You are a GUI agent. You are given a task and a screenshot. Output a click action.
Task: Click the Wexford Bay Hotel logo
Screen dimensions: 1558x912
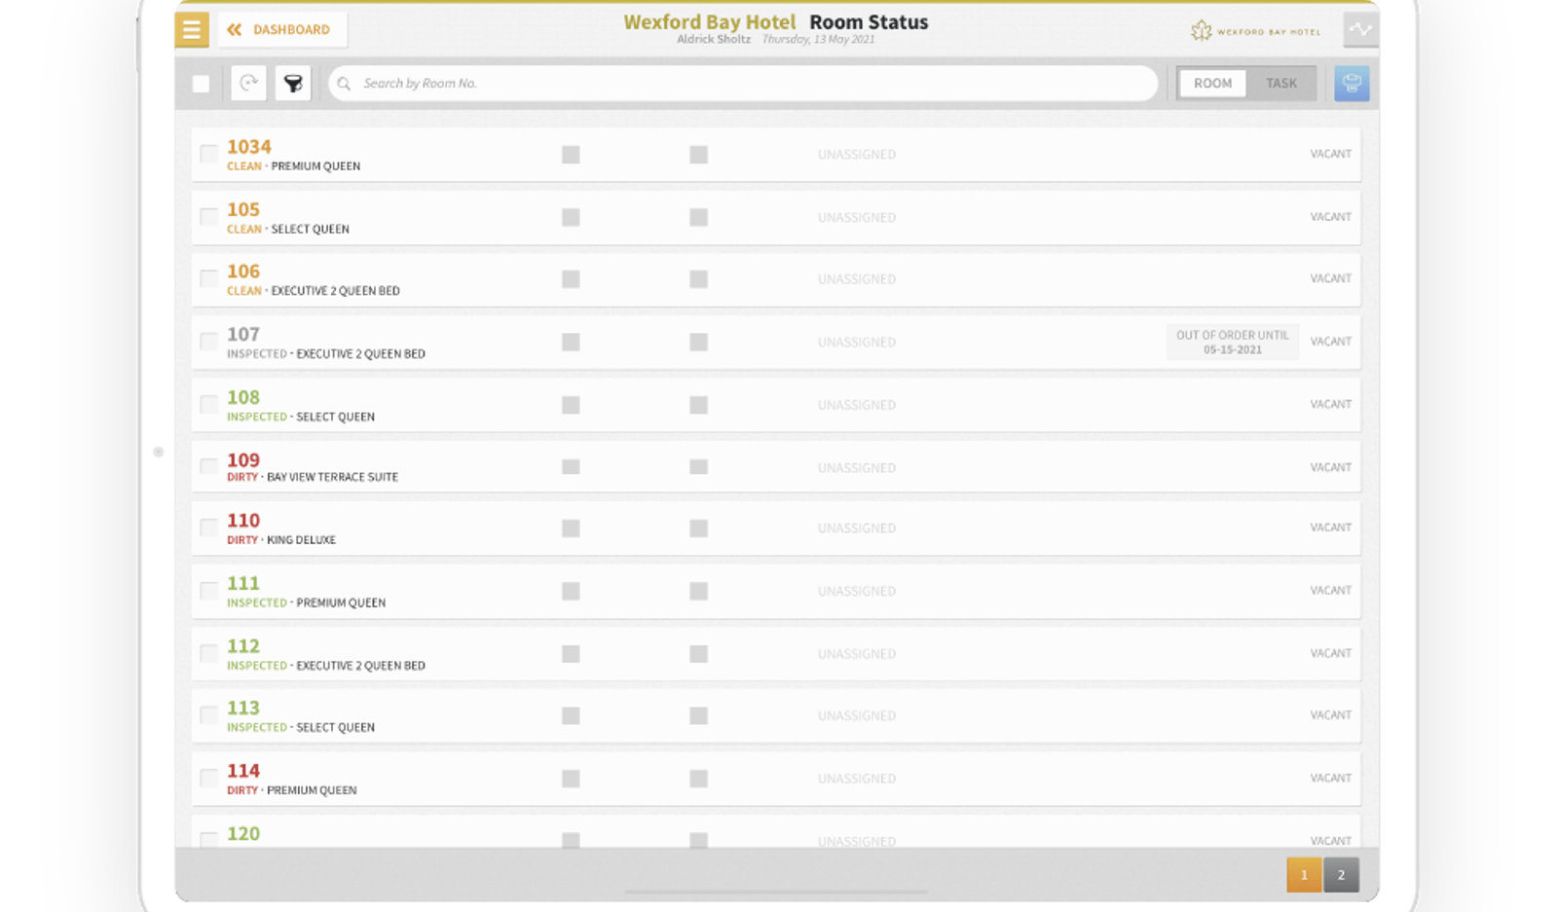pyautogui.click(x=1255, y=31)
